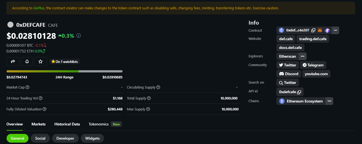Click the share arrow icon button
The image size is (362, 144).
pos(13,61)
